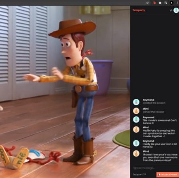The height and width of the screenshot is (178, 179).
Task: Click Raymond's avatar beside 'I really like your user icon'
Action: [136, 143]
